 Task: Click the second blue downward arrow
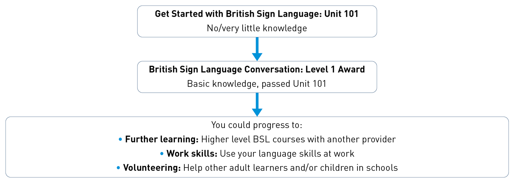[x=257, y=105]
